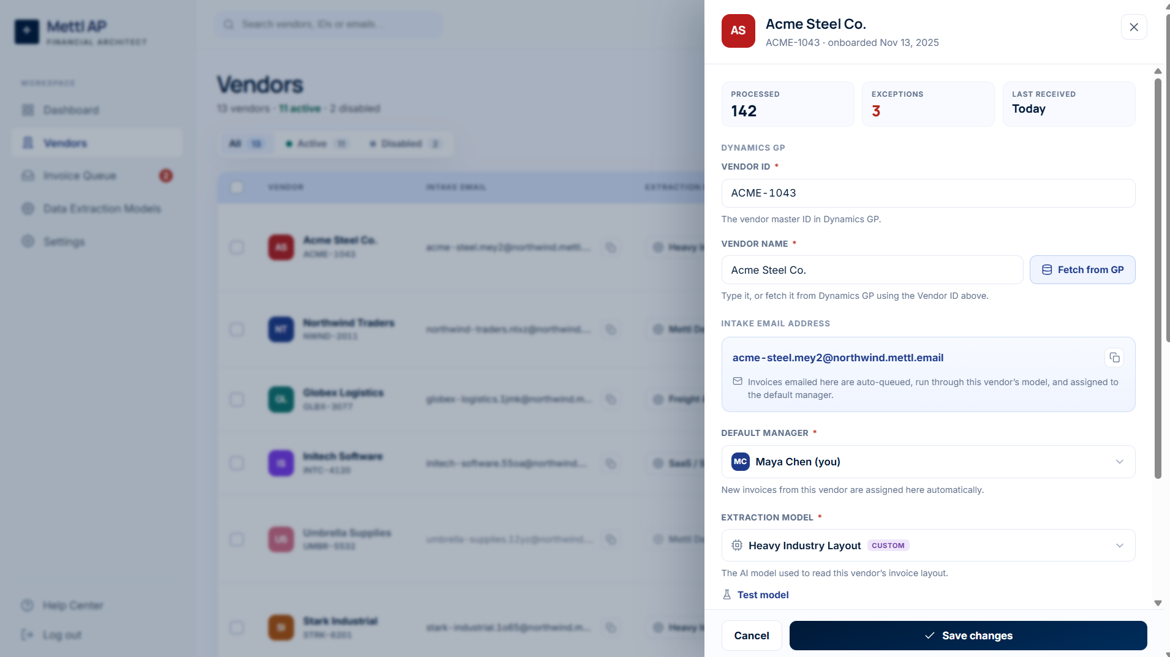Screen dimensions: 1170x657
Task: Copy the Northwind Traders row intake email
Action: [611, 329]
